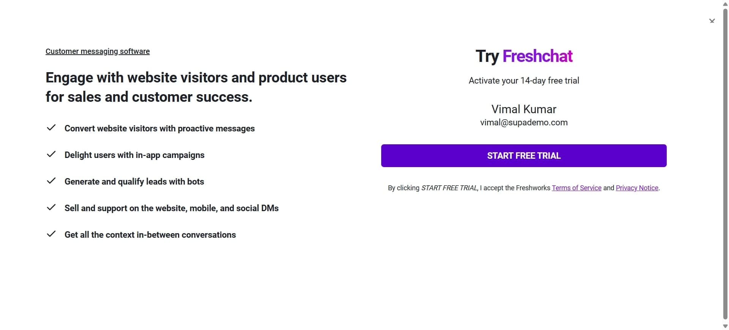Open the Privacy Notice link
Screen dimensions: 729x330
point(637,188)
